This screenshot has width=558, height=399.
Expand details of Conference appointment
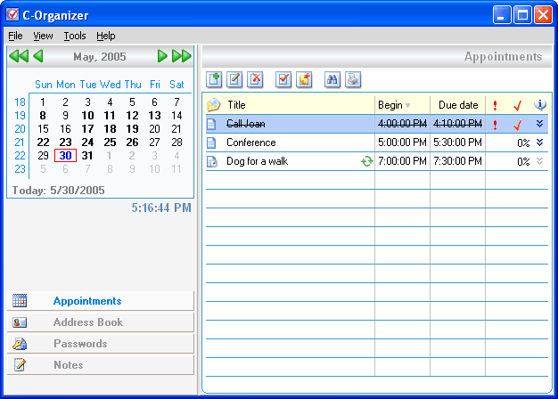click(x=539, y=142)
